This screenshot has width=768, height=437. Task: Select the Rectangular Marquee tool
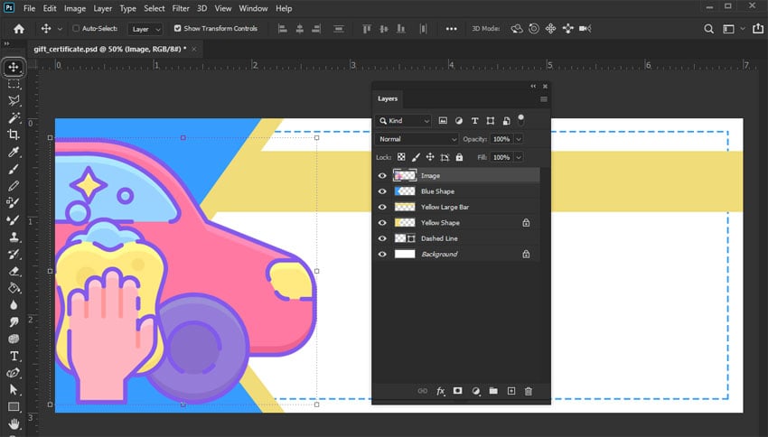[x=14, y=84]
